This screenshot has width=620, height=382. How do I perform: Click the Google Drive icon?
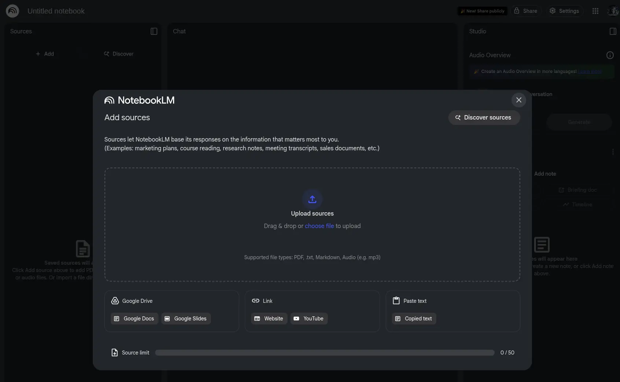click(x=115, y=301)
